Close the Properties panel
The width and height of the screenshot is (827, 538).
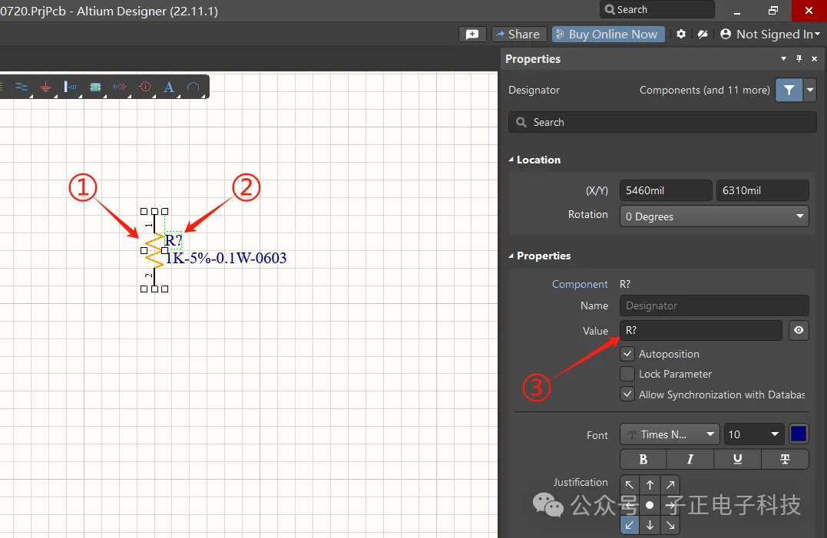(815, 59)
